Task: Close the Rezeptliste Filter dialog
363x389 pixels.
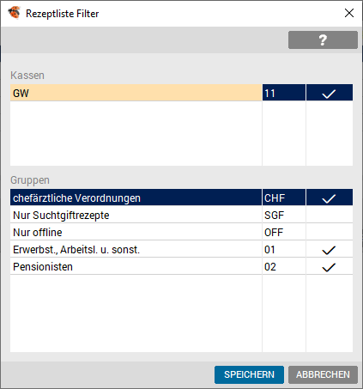Action: 349,13
